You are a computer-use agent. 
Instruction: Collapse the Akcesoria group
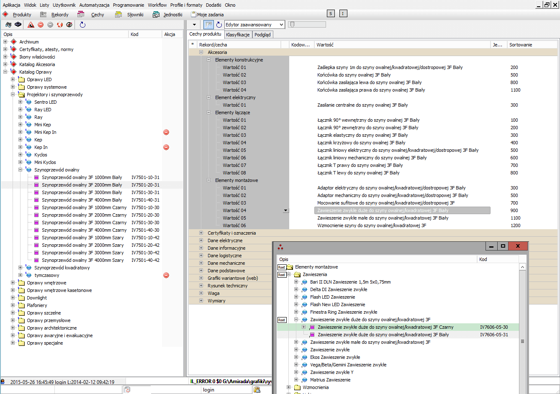pos(201,52)
